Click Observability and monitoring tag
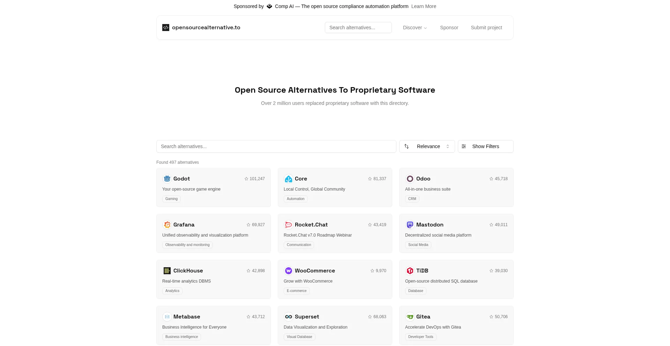The height and width of the screenshot is (346, 670). (187, 245)
